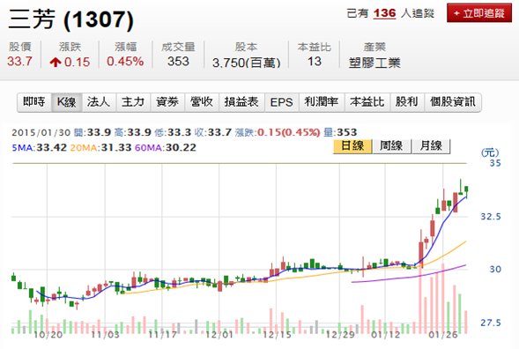Viewport: 519px width, 349px height.
Task: Click the 12/01 date axis label
Action: click(219, 335)
